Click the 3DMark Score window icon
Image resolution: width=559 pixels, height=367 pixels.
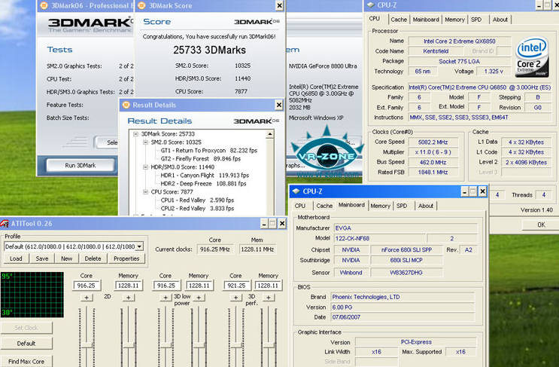141,5
